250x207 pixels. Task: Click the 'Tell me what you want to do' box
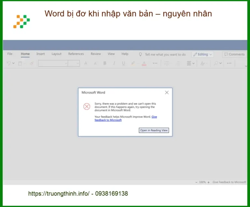[x=165, y=54]
